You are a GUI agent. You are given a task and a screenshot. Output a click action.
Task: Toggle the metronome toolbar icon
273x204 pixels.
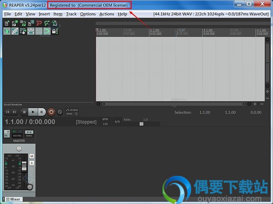point(55,24)
